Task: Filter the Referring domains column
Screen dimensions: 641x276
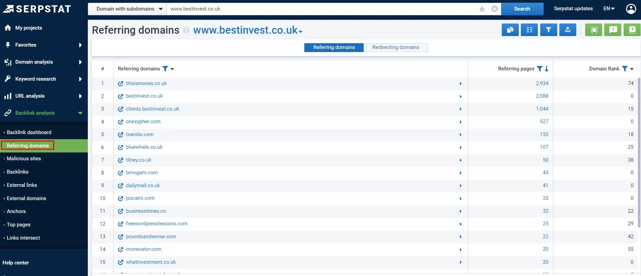Action: 165,69
